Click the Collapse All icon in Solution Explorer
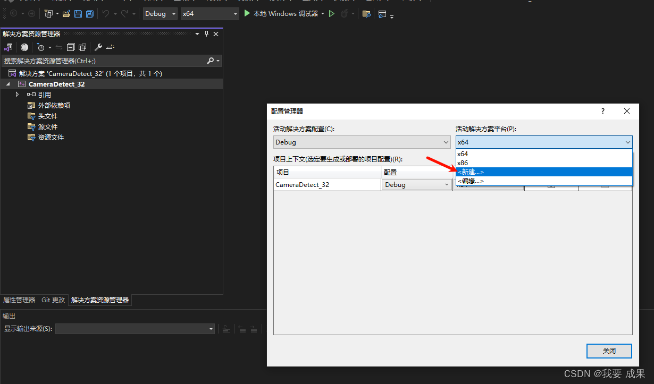The image size is (654, 384). tap(71, 47)
